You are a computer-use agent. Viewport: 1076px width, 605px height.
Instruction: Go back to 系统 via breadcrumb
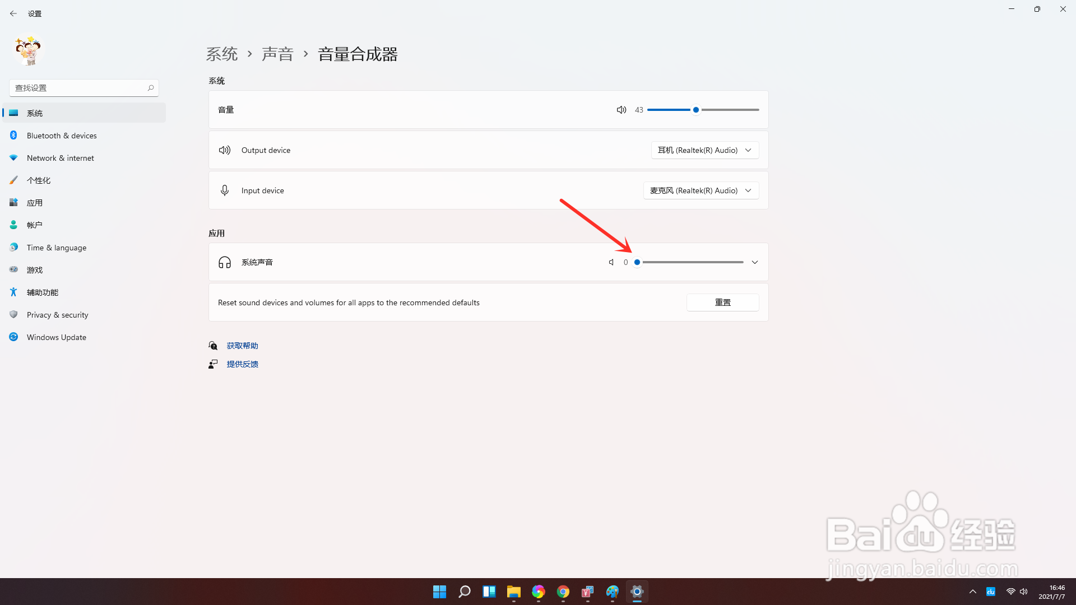[222, 53]
